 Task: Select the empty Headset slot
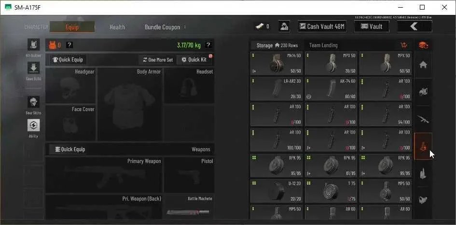pyautogui.click(x=189, y=86)
